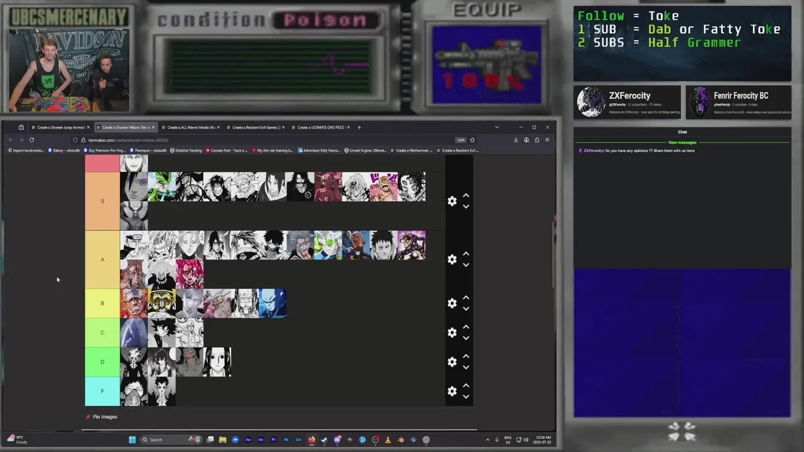Move S tier row down
This screenshot has width=804, height=452.
(466, 207)
